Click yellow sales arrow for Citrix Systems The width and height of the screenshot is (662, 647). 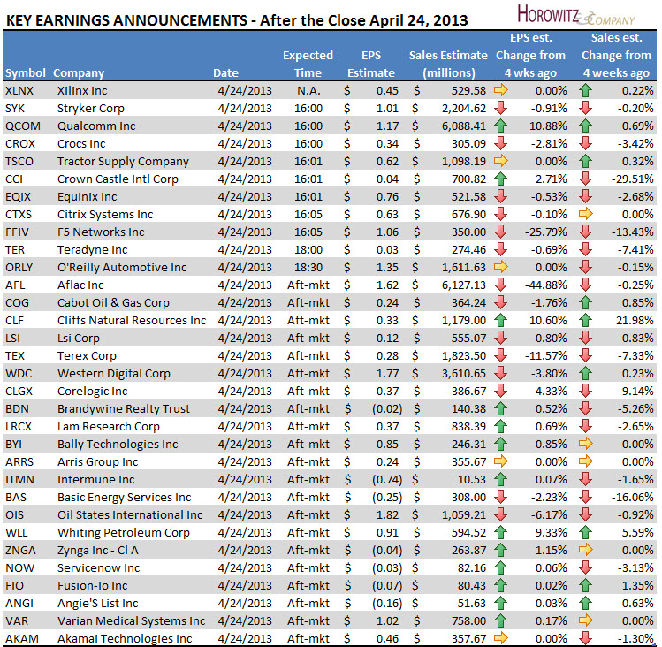[x=586, y=214]
